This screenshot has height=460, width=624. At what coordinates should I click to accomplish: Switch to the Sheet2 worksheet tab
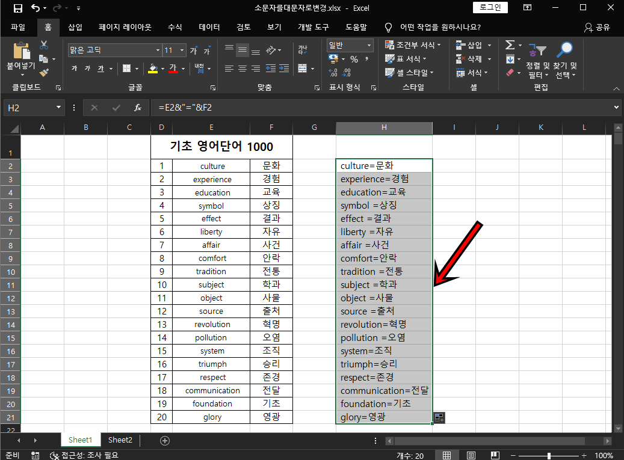[120, 440]
